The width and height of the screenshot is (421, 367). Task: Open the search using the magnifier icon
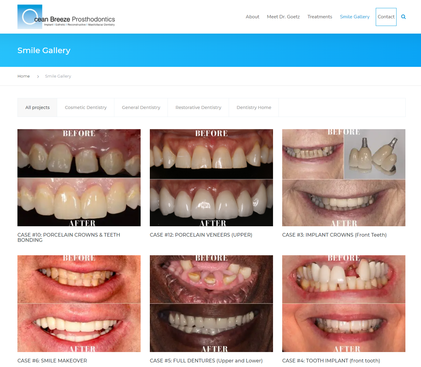click(403, 17)
